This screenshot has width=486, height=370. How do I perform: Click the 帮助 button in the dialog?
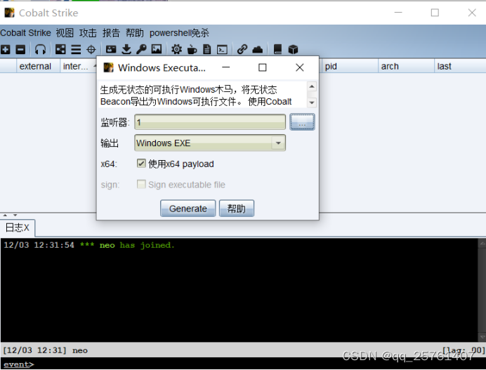[237, 209]
